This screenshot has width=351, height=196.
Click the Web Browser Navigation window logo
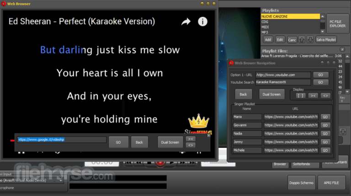(x=231, y=63)
